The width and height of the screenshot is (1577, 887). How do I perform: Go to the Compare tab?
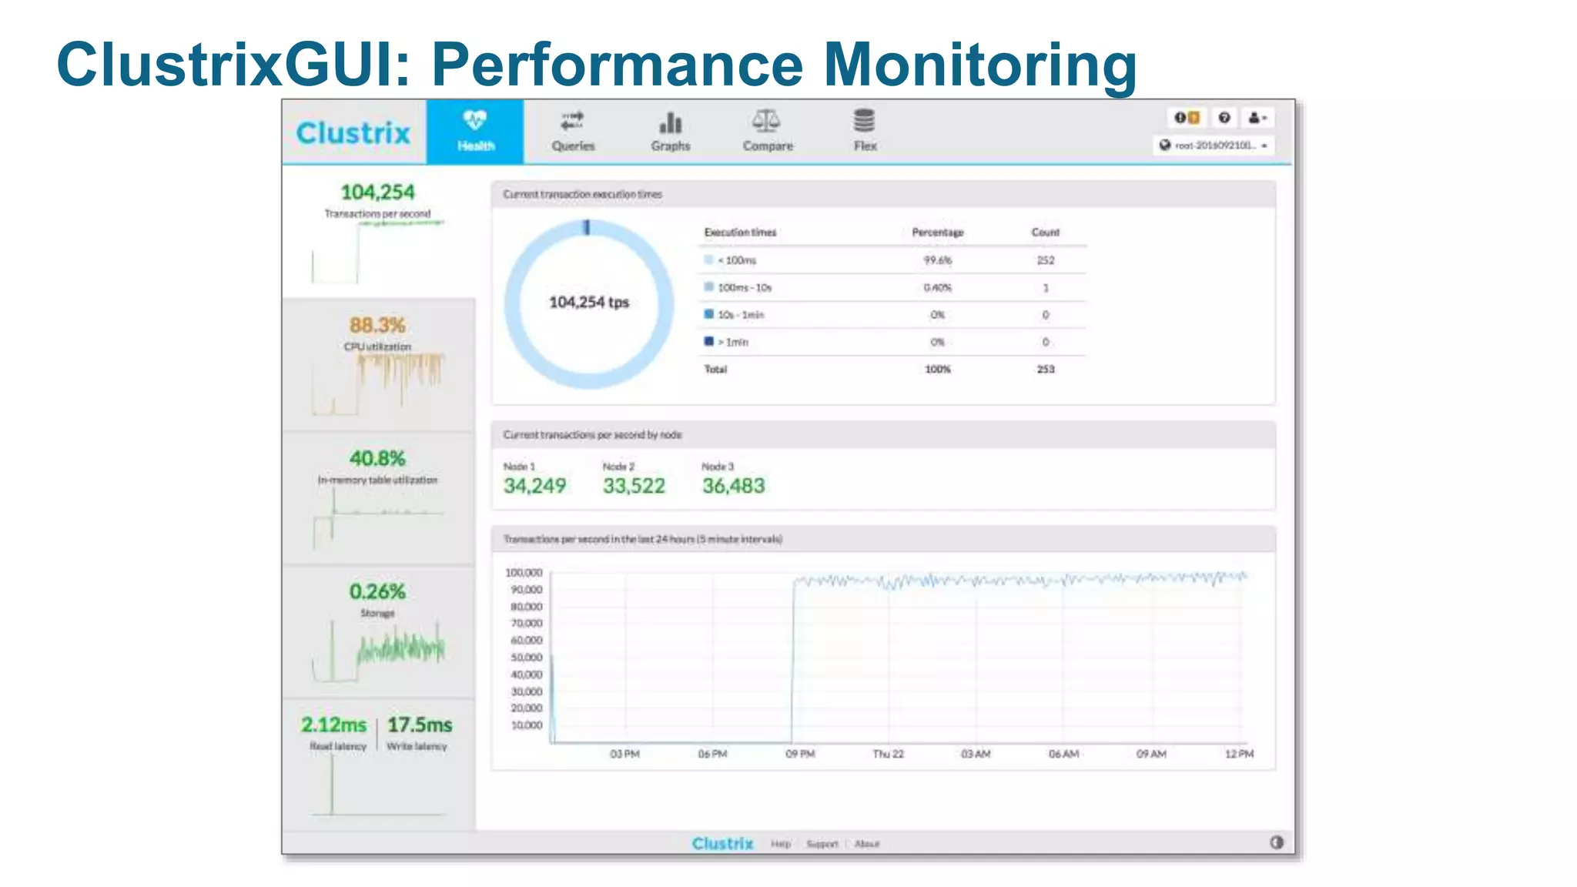pos(767,132)
